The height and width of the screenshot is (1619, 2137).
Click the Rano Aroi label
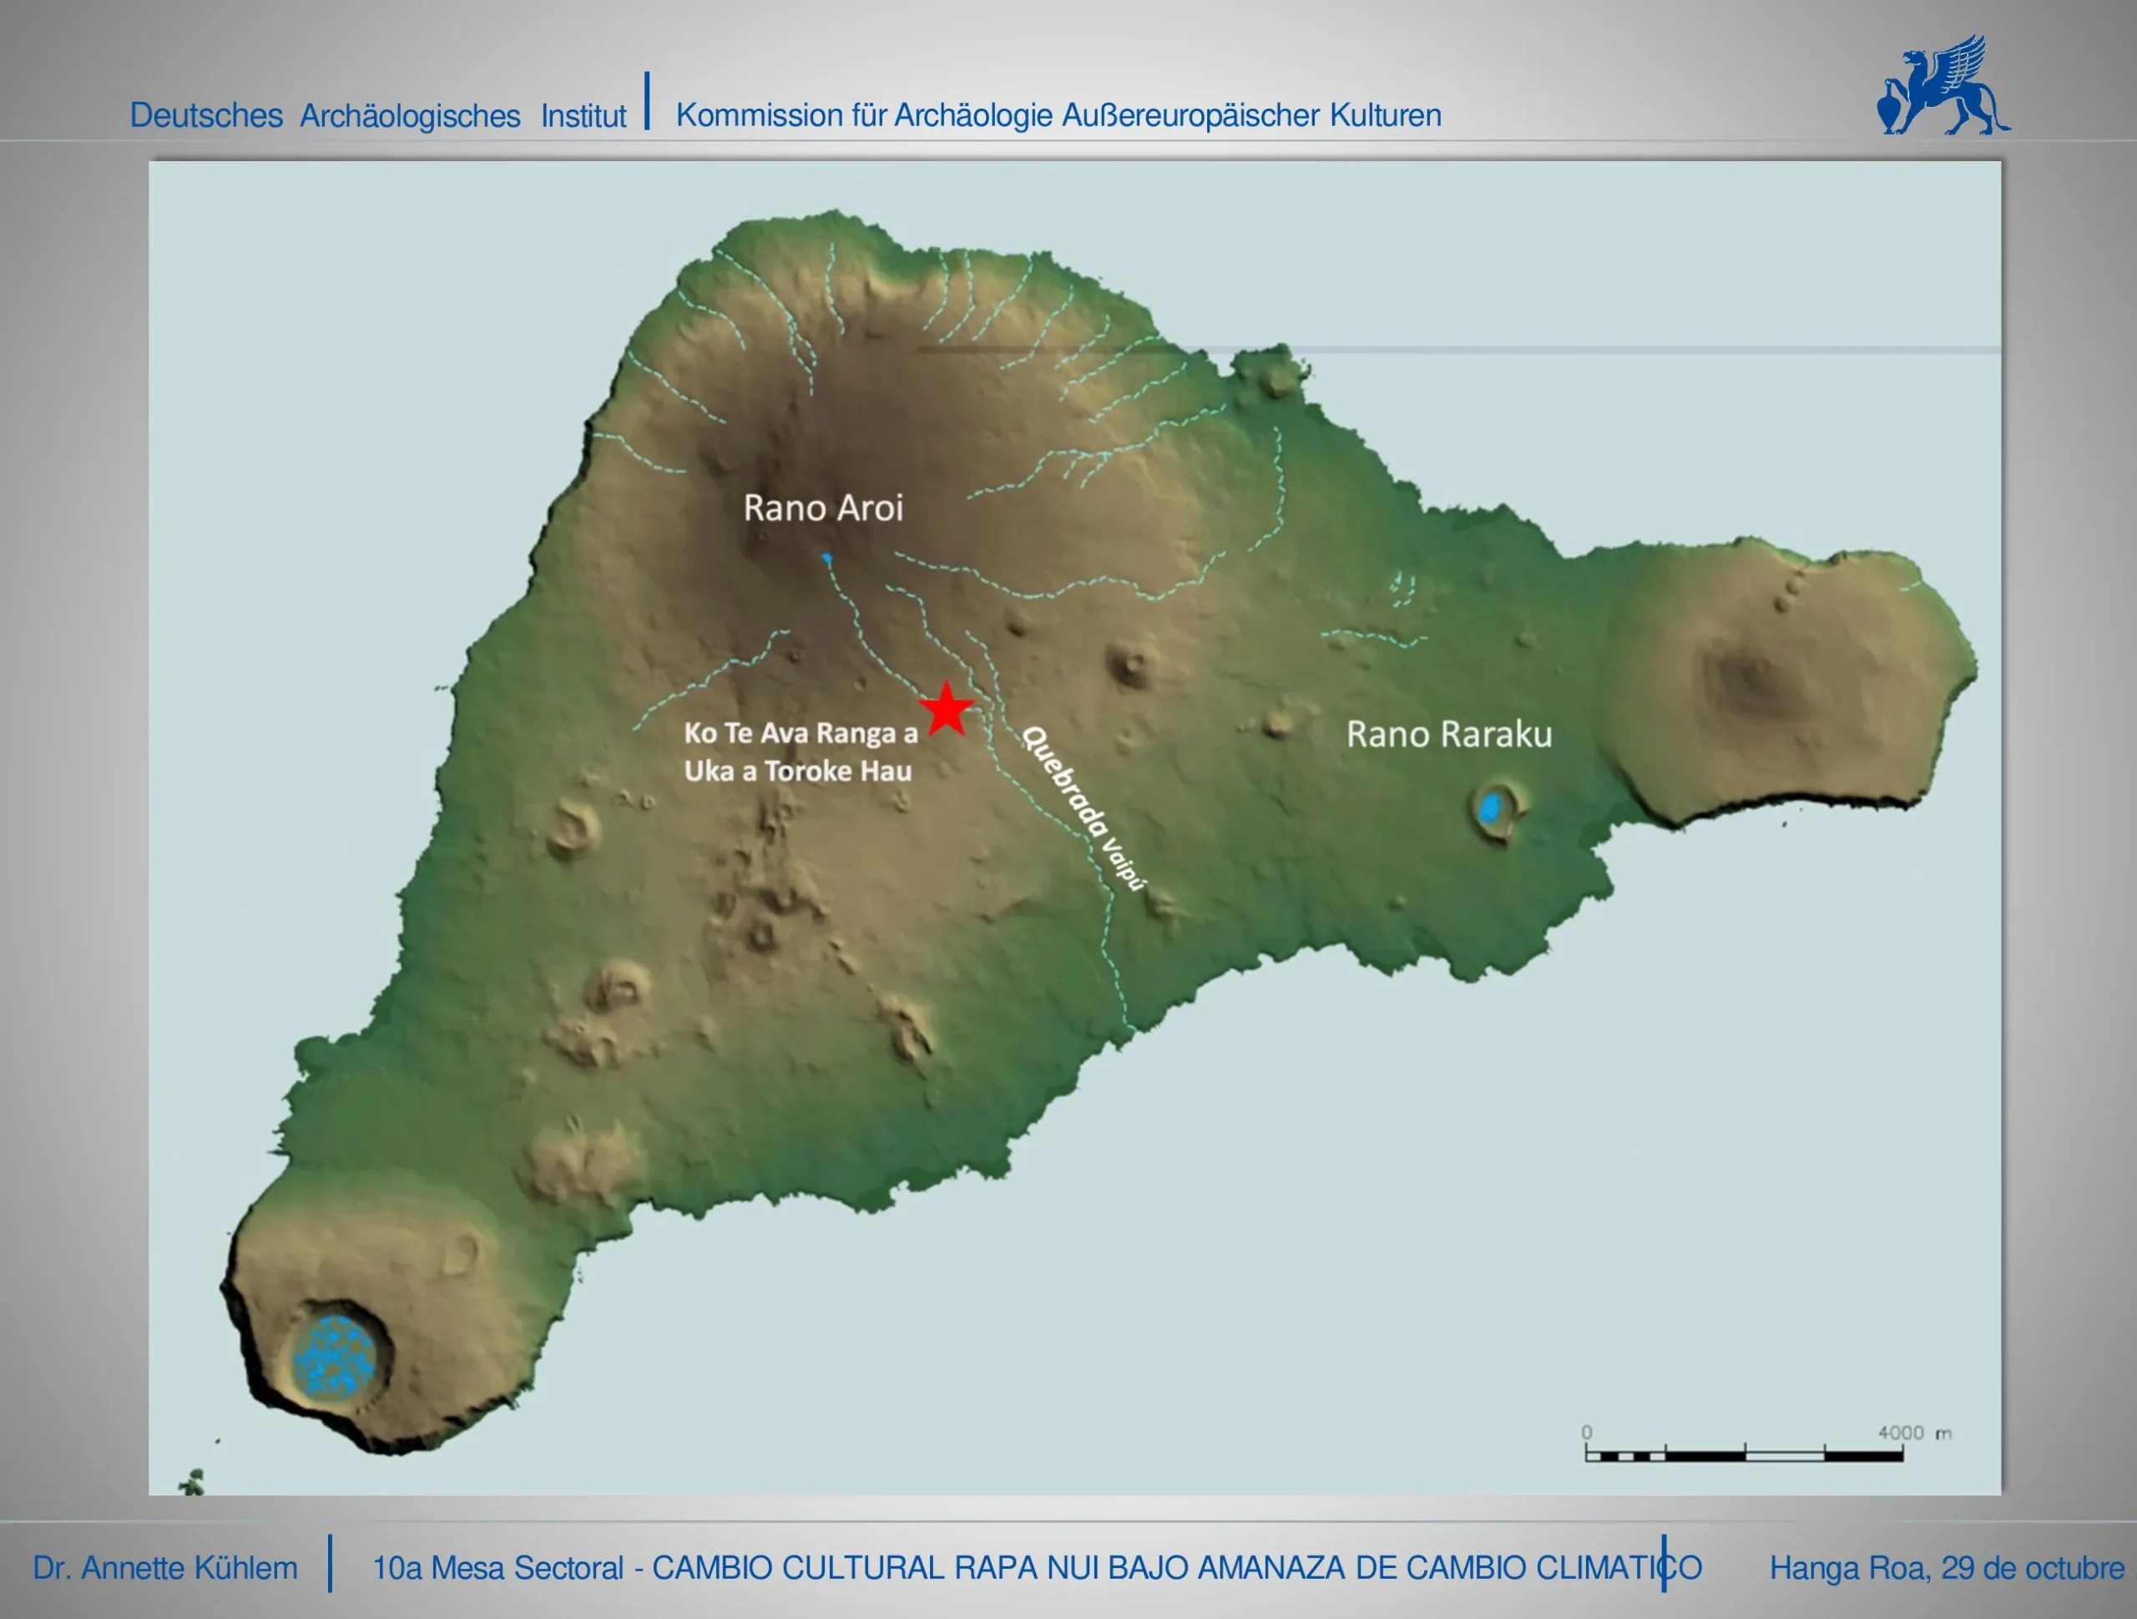(x=823, y=508)
